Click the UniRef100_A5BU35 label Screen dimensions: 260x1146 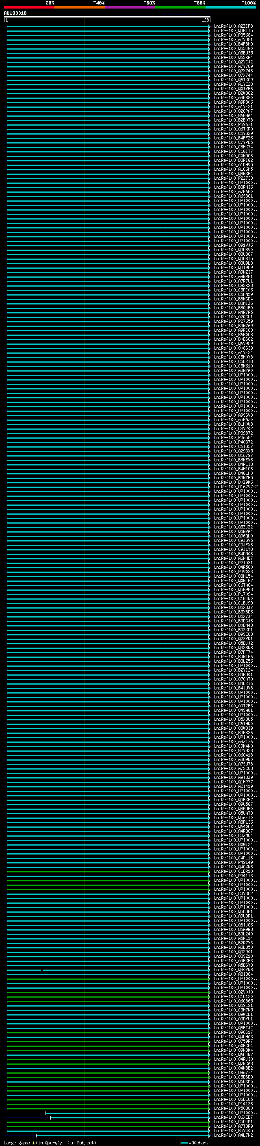pyautogui.click(x=233, y=53)
